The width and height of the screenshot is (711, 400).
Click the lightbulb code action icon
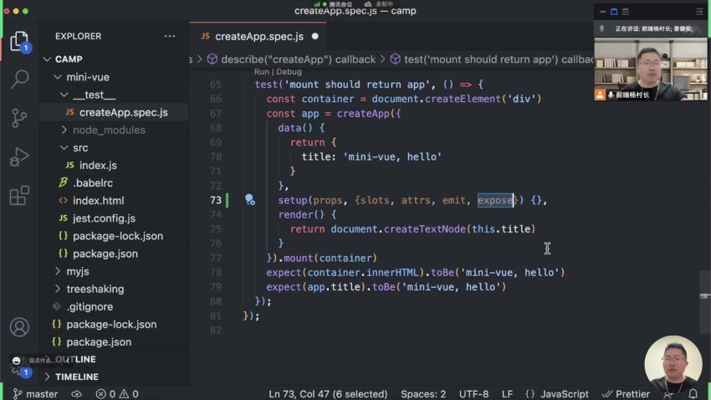pyautogui.click(x=249, y=200)
